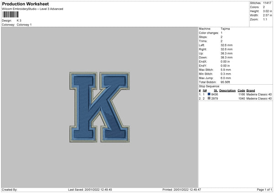The height and width of the screenshot is (193, 274).
Task: Click the Zoom value '1:1'
Action: [x=265, y=19]
